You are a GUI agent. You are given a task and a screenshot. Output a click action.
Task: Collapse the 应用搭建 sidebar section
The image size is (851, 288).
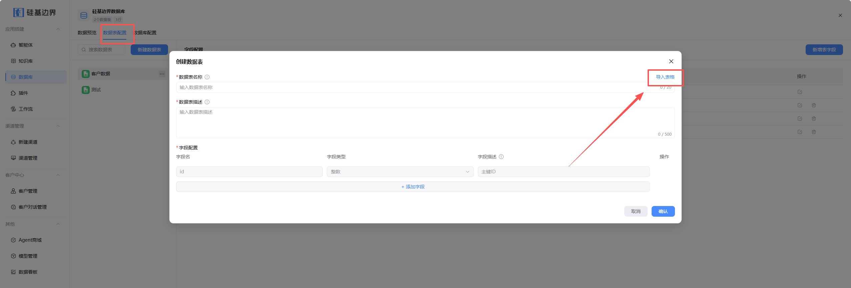(x=58, y=29)
